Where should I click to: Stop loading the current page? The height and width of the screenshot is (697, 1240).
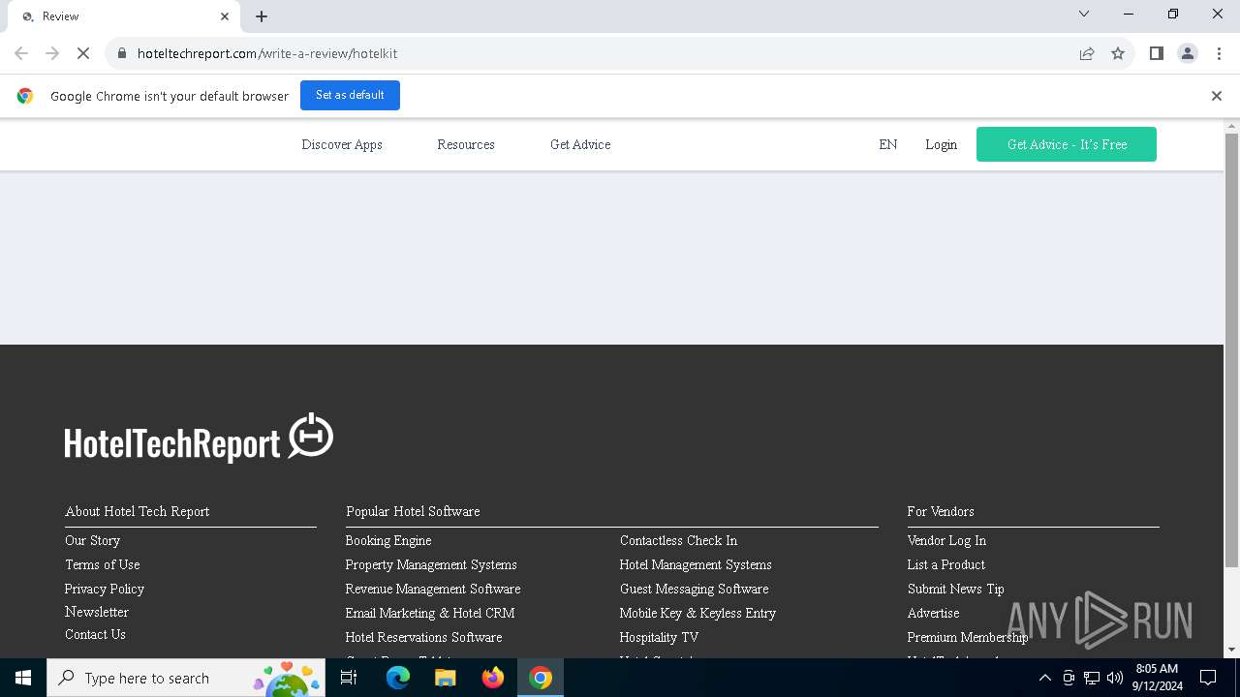pyautogui.click(x=83, y=53)
